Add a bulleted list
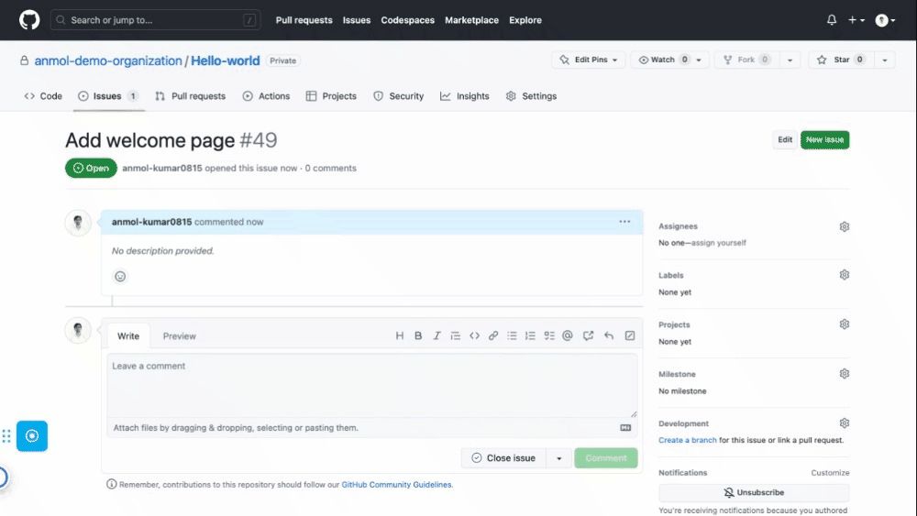 (512, 335)
